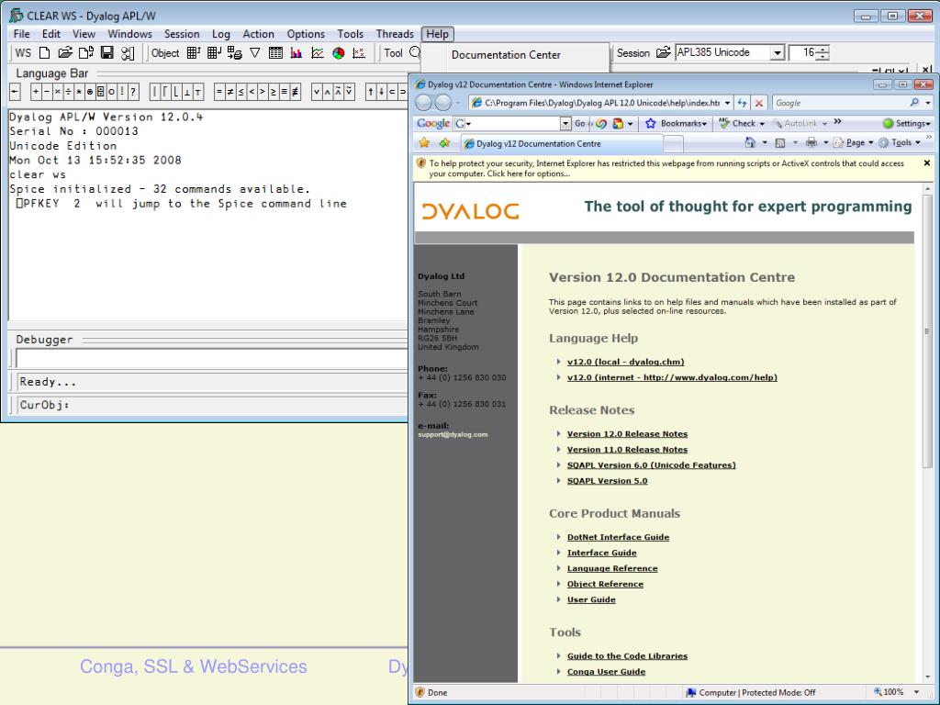Open the Session menu in Dyalog
The width and height of the screenshot is (940, 705).
point(182,34)
